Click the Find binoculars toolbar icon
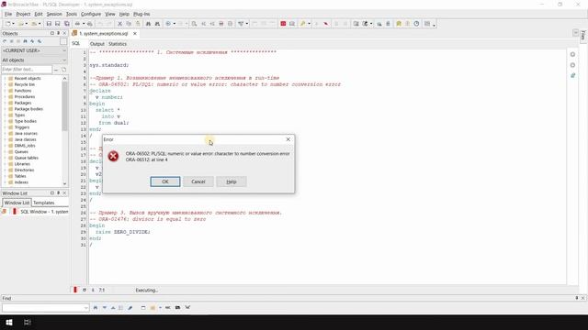This screenshot has height=330, width=588. click(148, 24)
